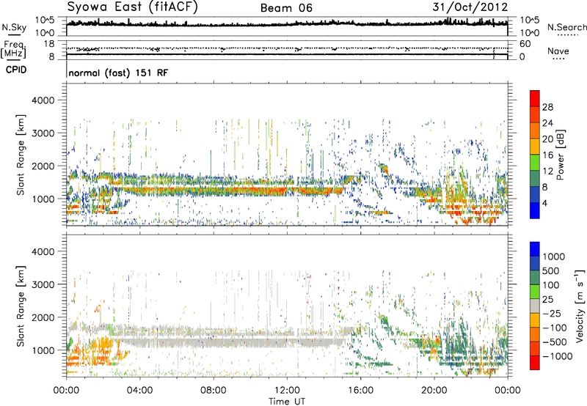Click the 2000 range tick of the power panel
The height and width of the screenshot is (406, 587).
point(43,166)
